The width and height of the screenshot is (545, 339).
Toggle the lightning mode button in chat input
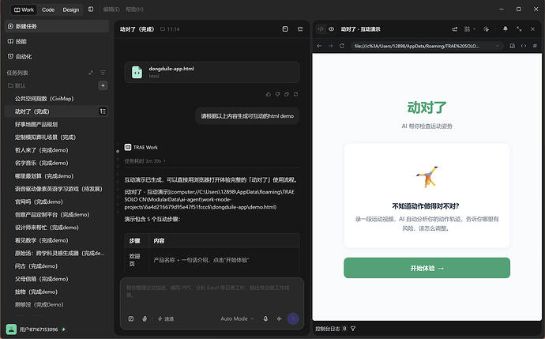coord(166,318)
